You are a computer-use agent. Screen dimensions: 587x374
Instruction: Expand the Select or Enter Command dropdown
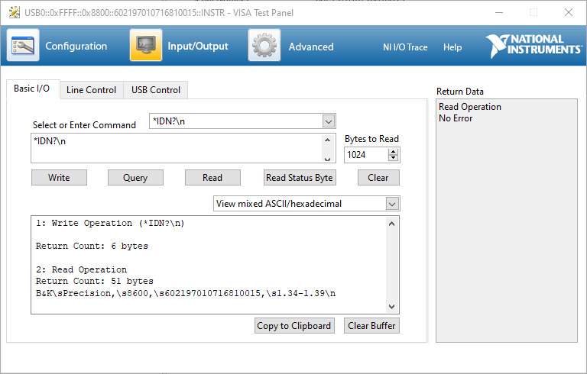pos(329,121)
